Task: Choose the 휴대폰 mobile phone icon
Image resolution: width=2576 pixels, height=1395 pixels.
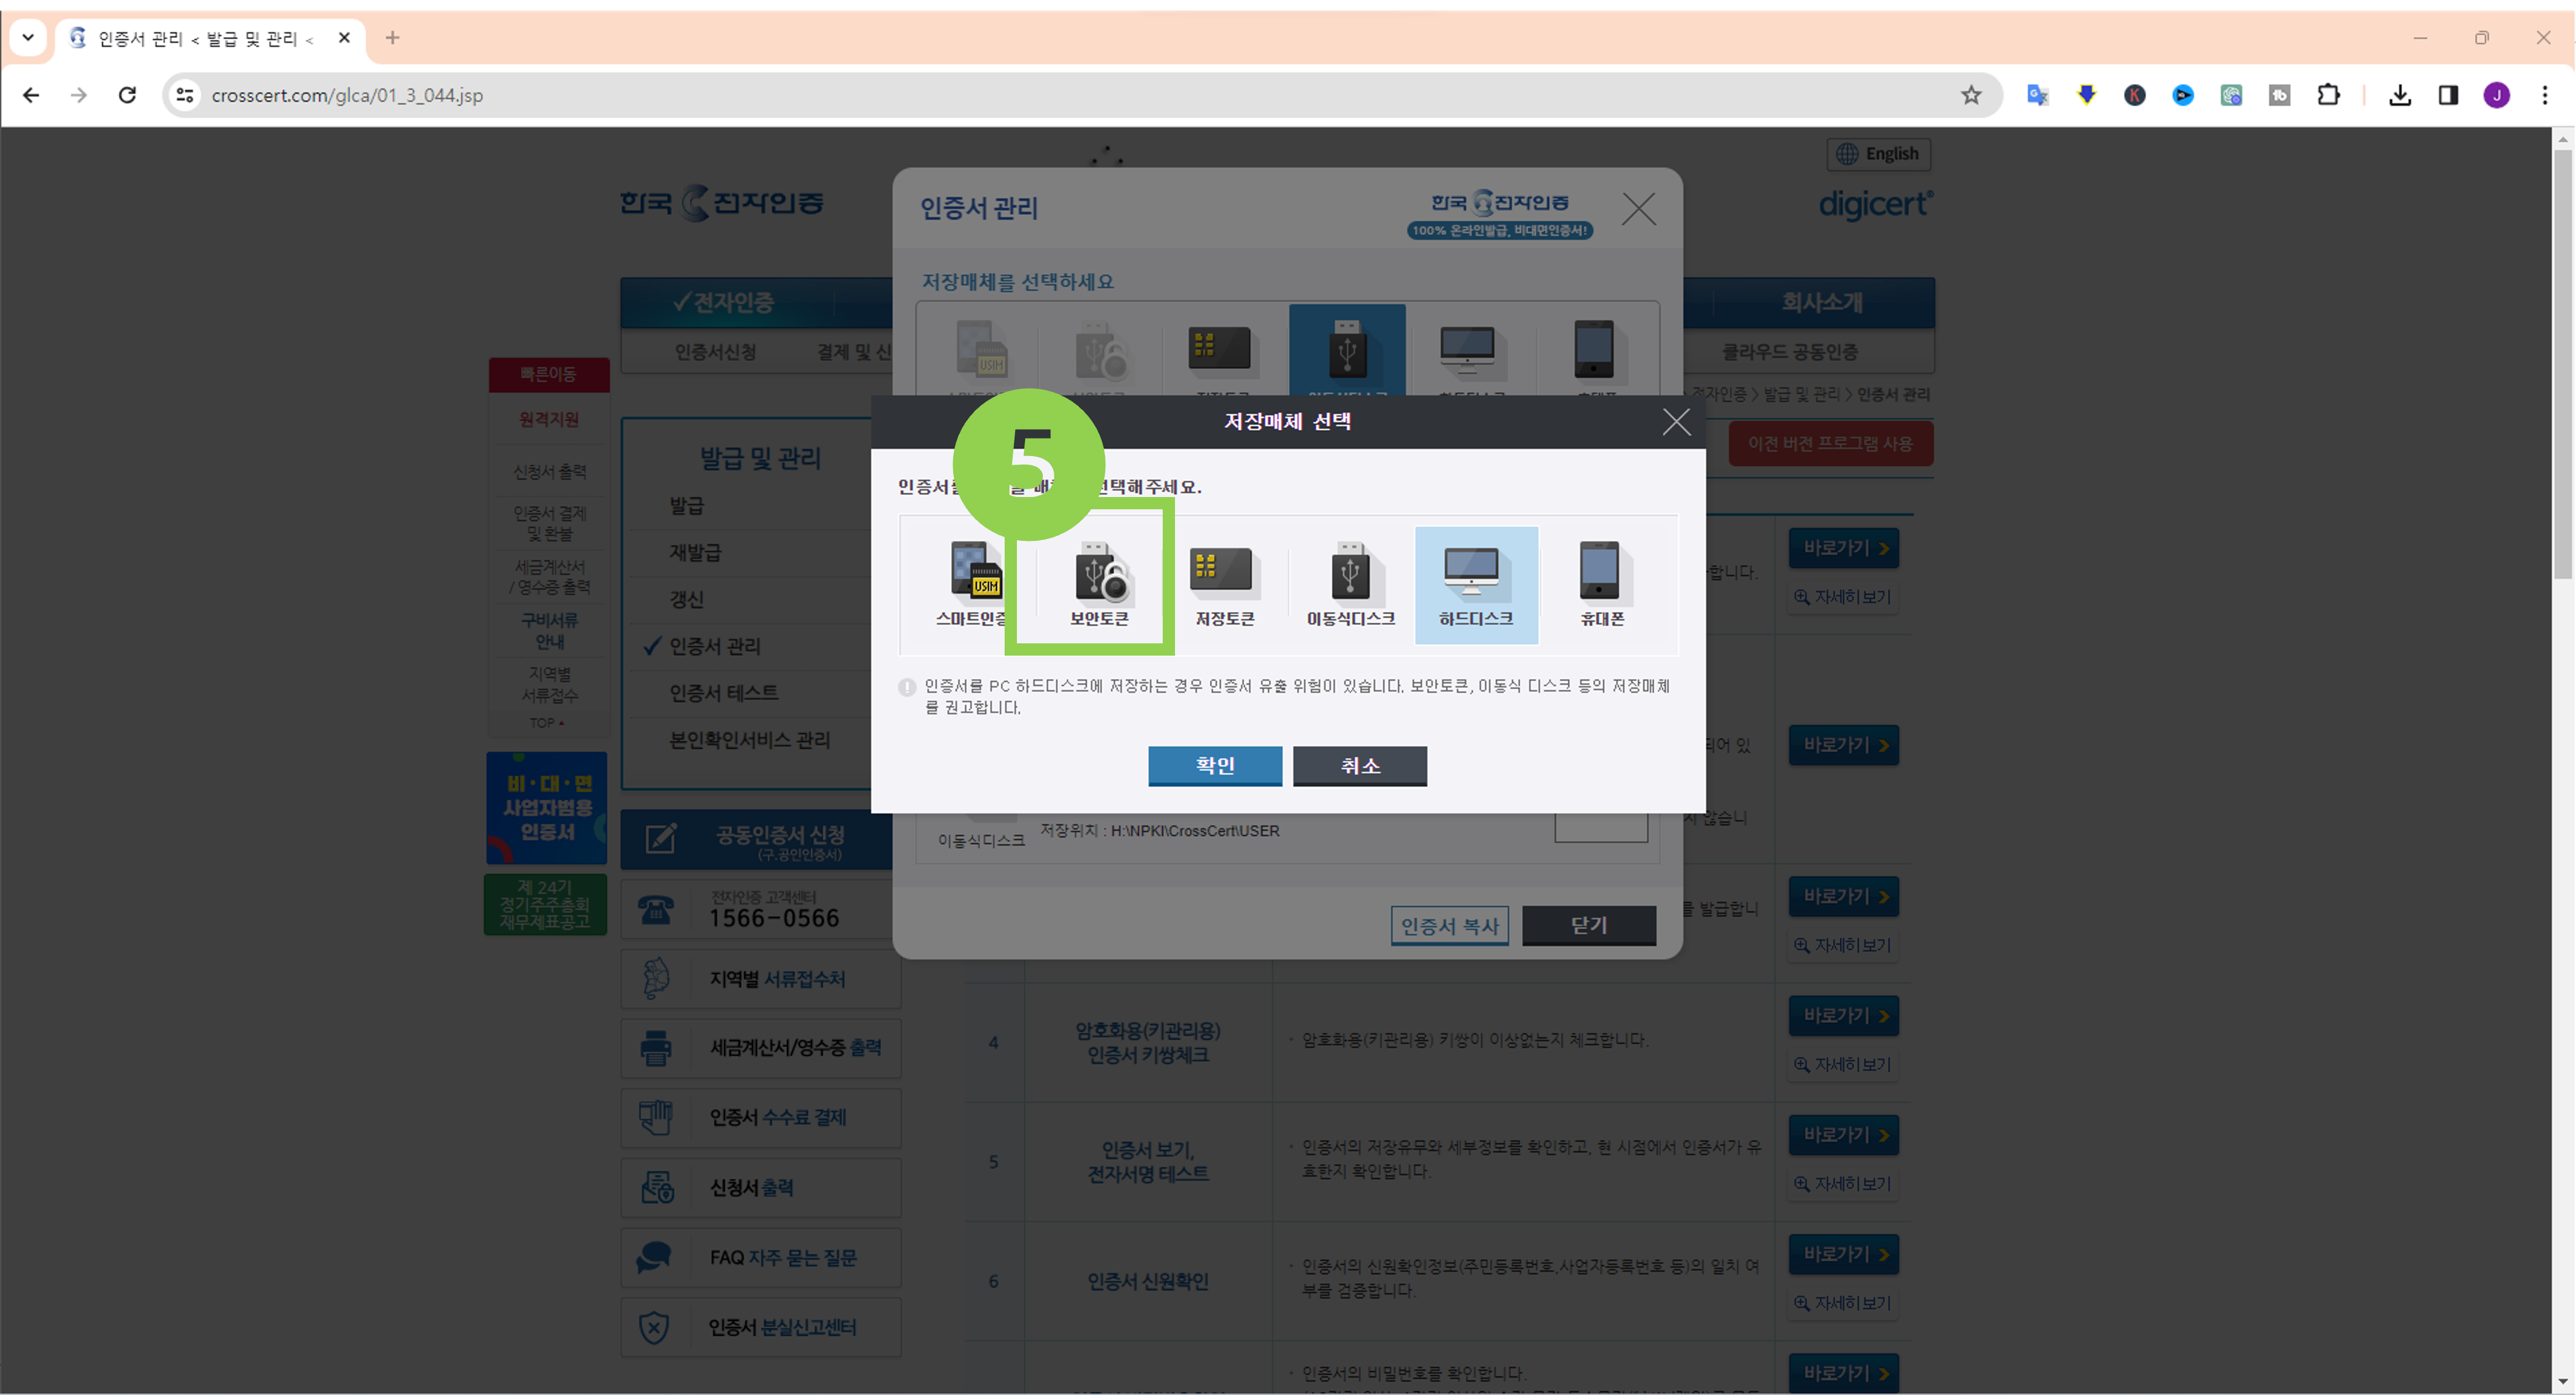Action: [1600, 583]
